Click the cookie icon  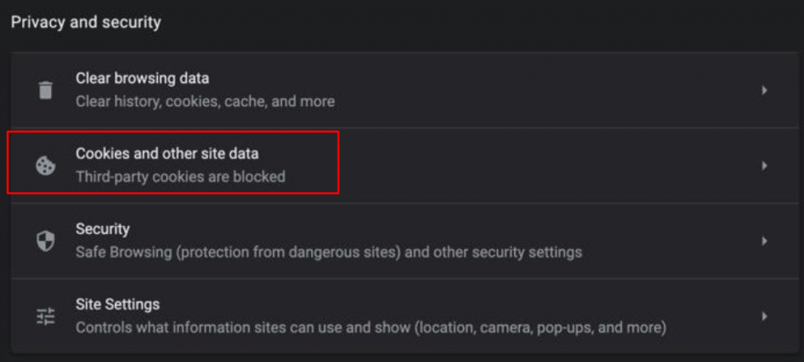[x=46, y=166]
